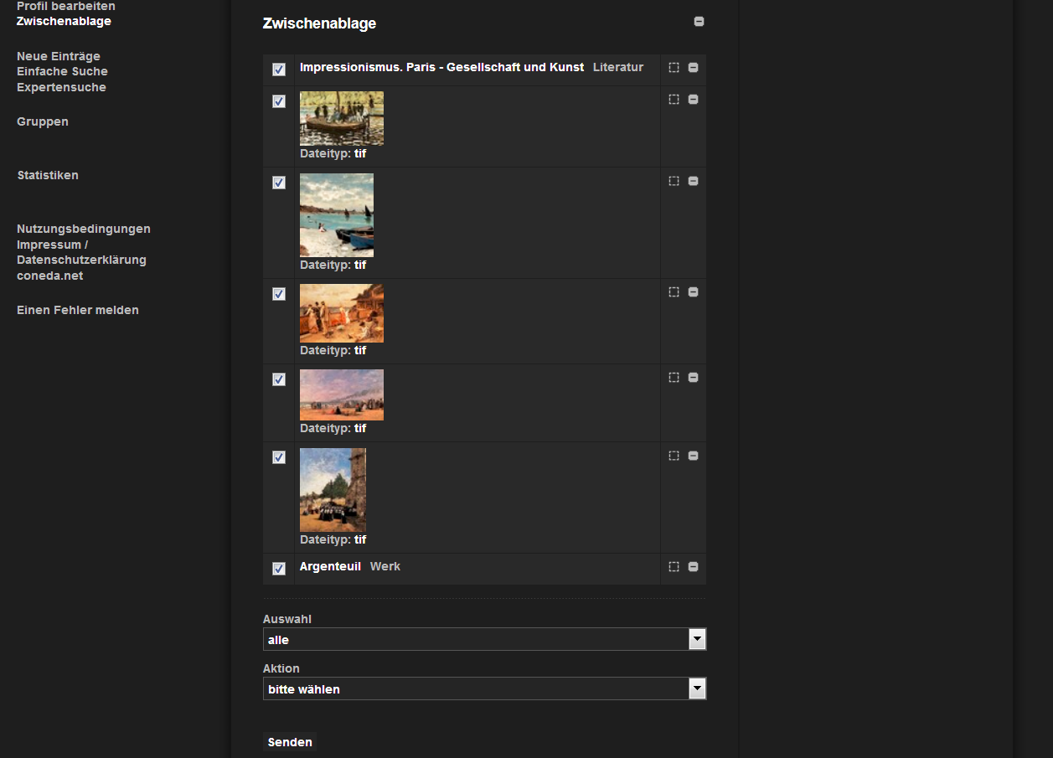Click minus icon beside the pink sky beach painting
Image resolution: width=1053 pixels, height=758 pixels.
(693, 378)
